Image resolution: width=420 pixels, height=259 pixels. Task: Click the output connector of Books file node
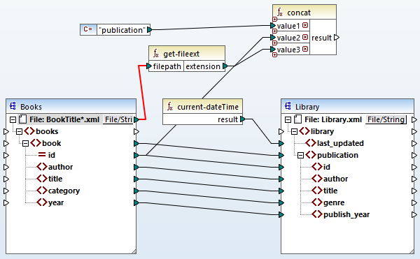click(x=136, y=119)
